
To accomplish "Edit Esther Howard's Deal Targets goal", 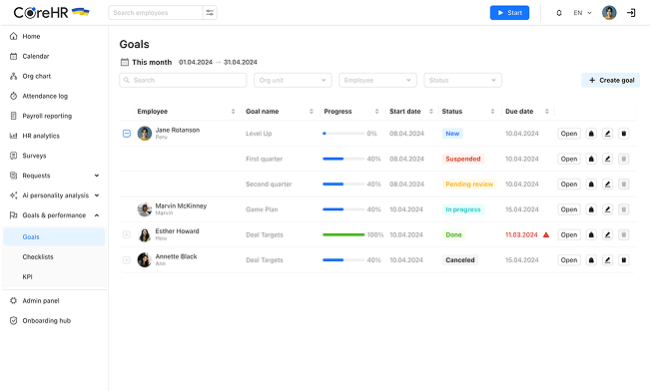I will [x=607, y=234].
